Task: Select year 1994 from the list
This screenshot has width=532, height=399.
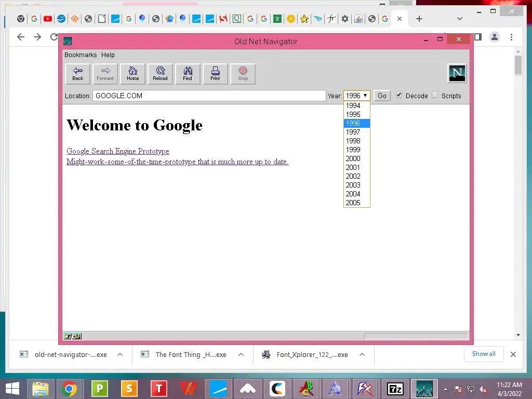Action: coord(356,105)
